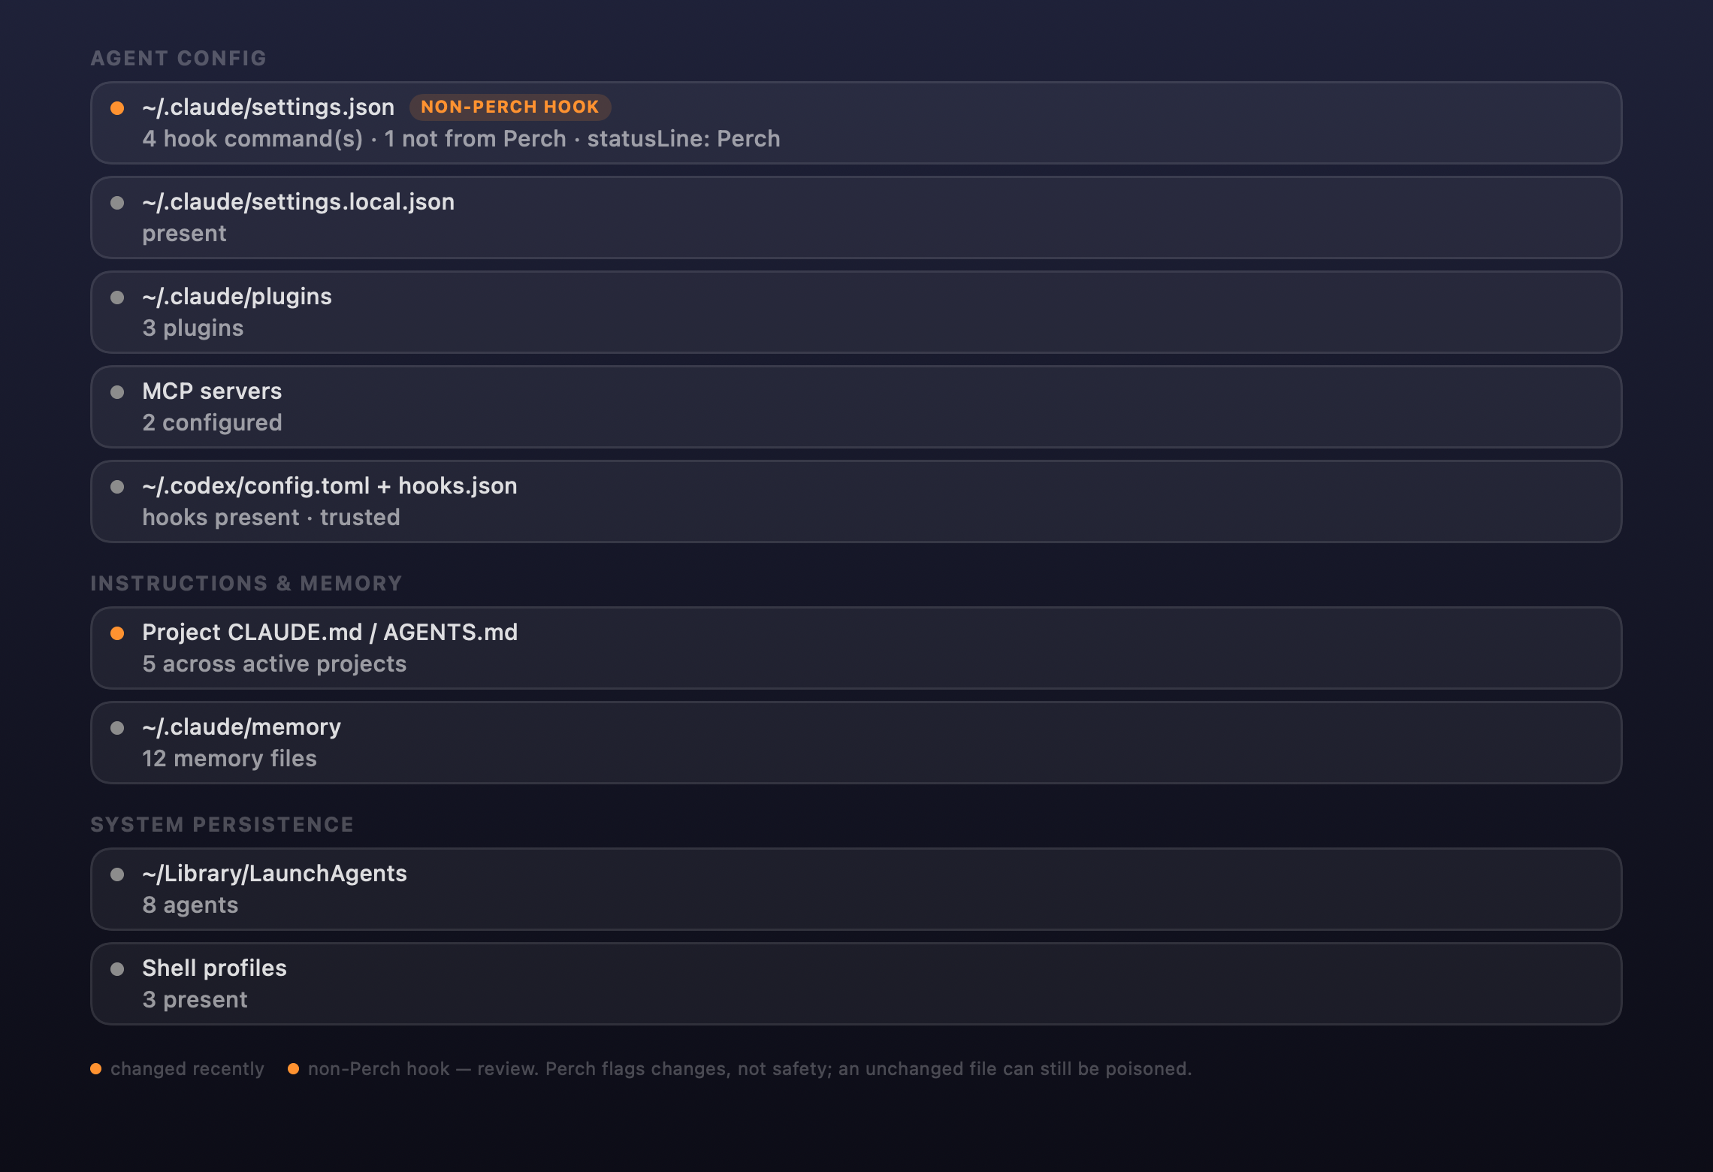
Task: Click the legend dot before 'changed recently'
Action: [x=96, y=1069]
